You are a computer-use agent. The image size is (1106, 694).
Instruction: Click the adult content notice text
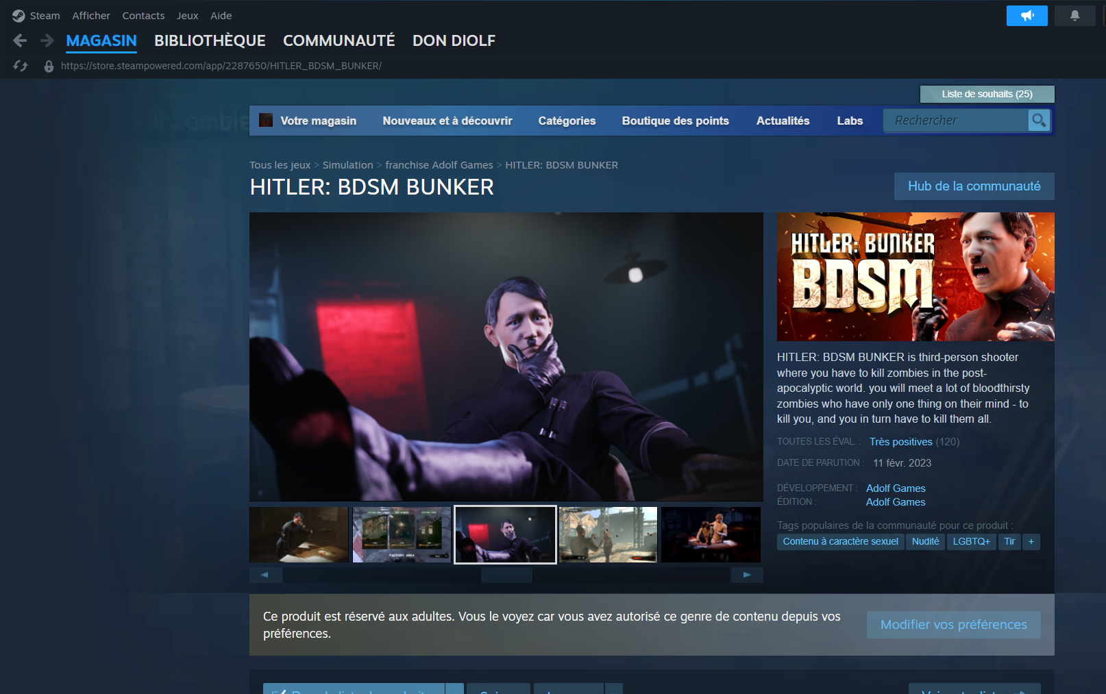(552, 625)
